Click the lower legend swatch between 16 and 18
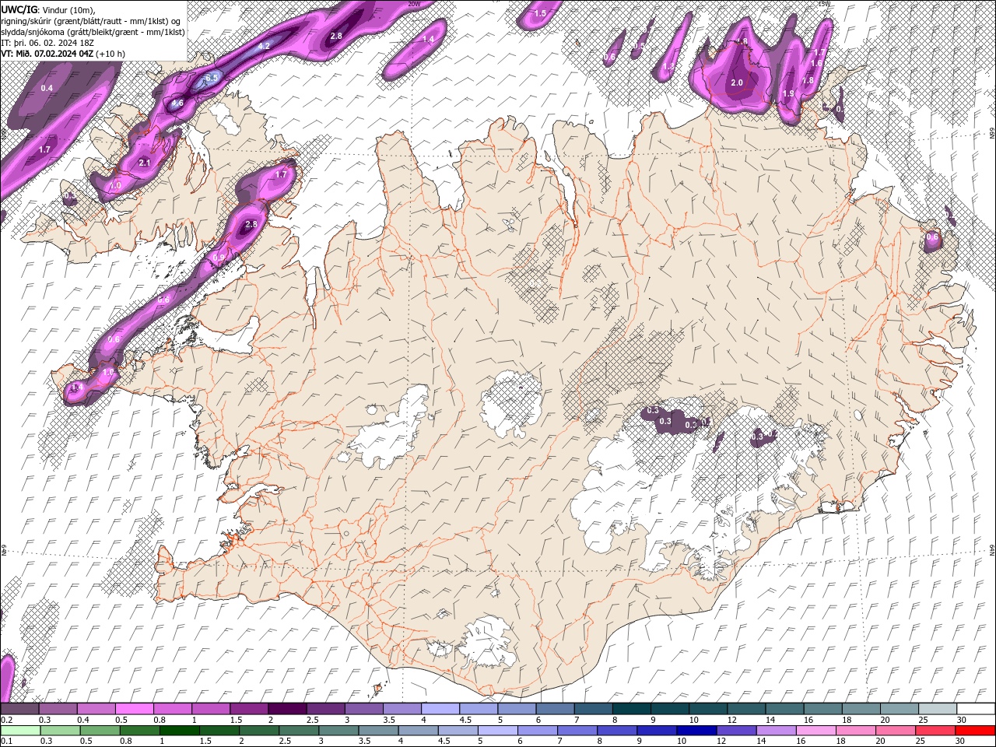Viewport: 996px width, 747px height. (x=816, y=730)
